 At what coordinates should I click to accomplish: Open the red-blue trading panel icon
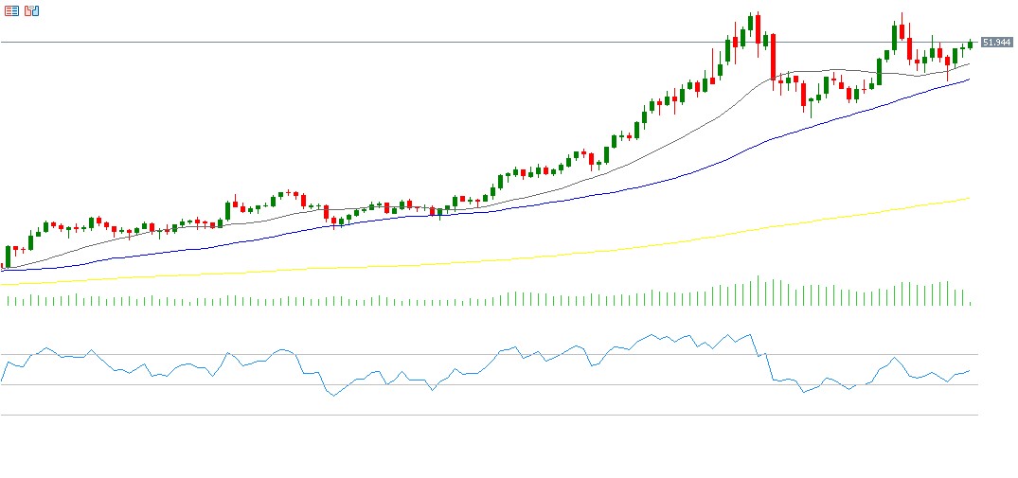click(x=31, y=10)
